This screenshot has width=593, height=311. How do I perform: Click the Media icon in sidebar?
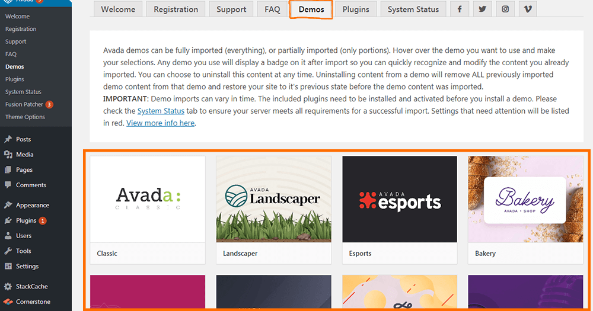pyautogui.click(x=8, y=155)
